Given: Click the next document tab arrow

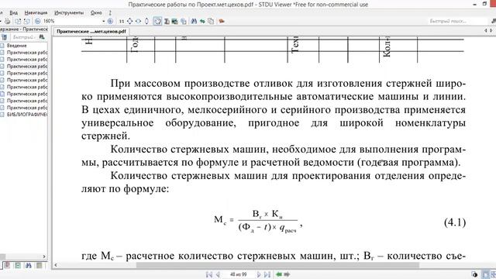Looking at the screenshot, I should click(491, 31).
